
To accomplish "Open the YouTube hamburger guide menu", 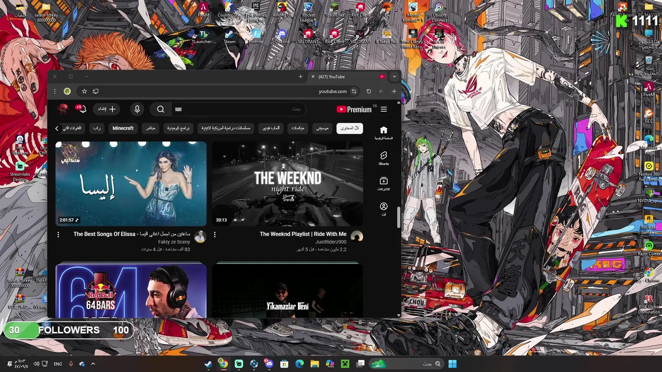I will pyautogui.click(x=384, y=109).
